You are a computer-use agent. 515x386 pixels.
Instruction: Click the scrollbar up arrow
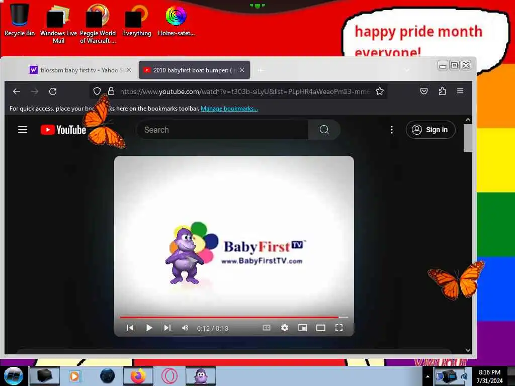click(x=468, y=120)
